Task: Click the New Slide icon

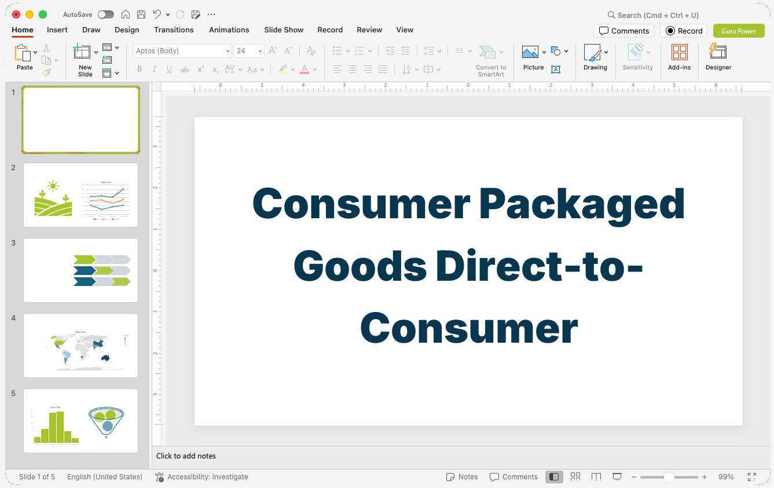Action: (82, 52)
